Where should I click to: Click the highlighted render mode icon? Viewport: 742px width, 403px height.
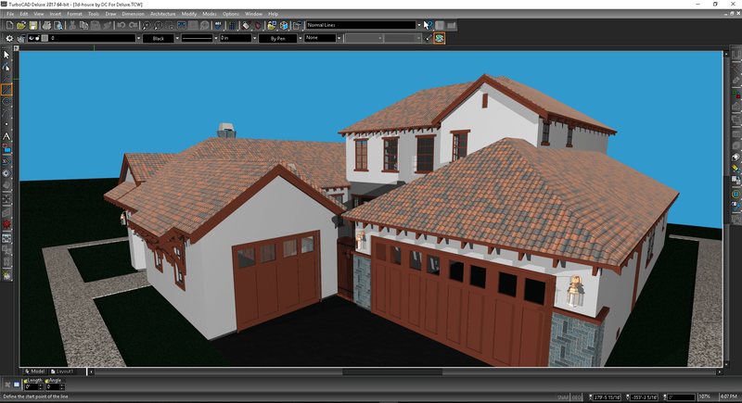point(439,38)
